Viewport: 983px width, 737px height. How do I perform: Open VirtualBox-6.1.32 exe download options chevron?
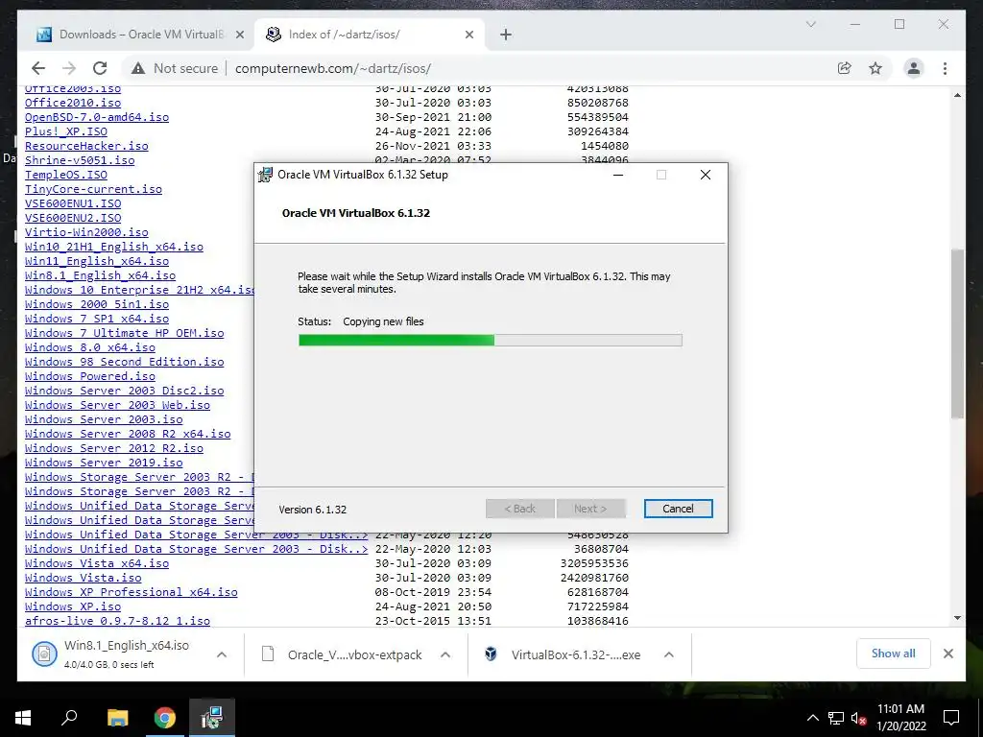pyautogui.click(x=669, y=654)
